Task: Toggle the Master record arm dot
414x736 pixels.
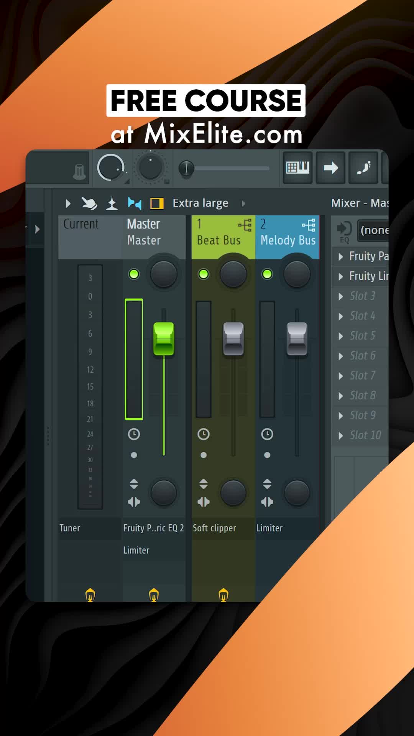Action: (x=134, y=455)
